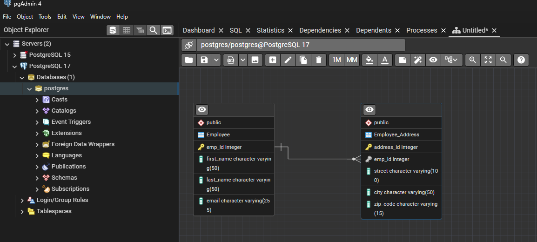The image size is (537, 242).
Task: Open the PSQL Tool terminal icon
Action: pyautogui.click(x=167, y=30)
